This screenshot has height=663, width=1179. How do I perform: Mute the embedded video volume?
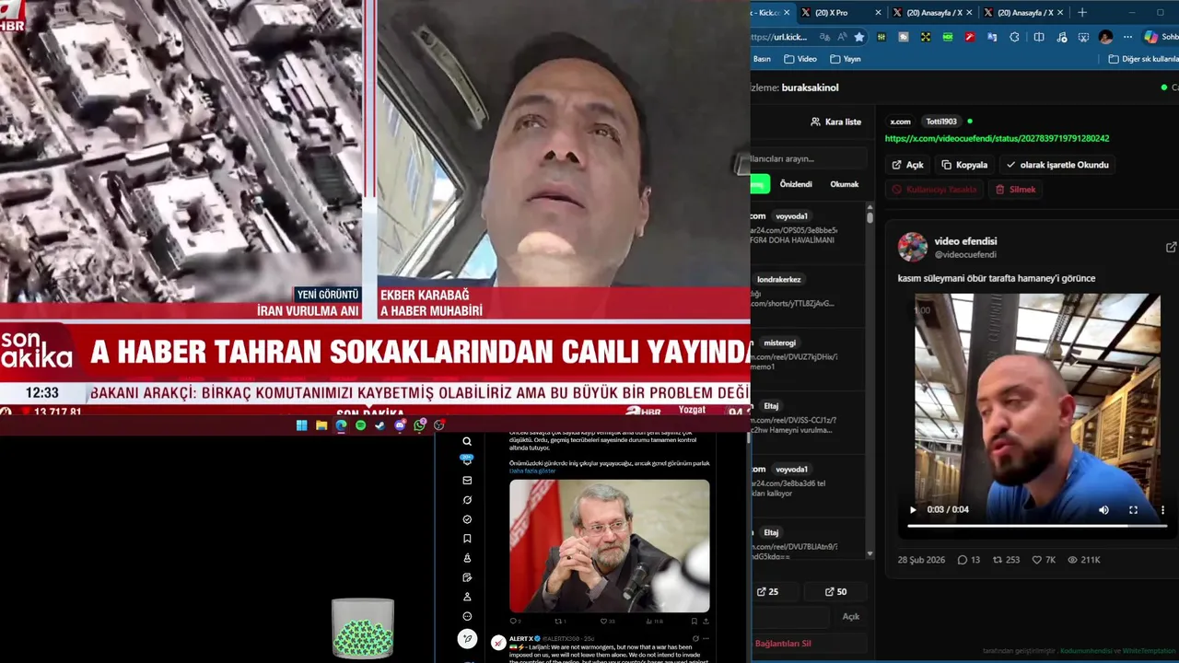(x=1103, y=509)
